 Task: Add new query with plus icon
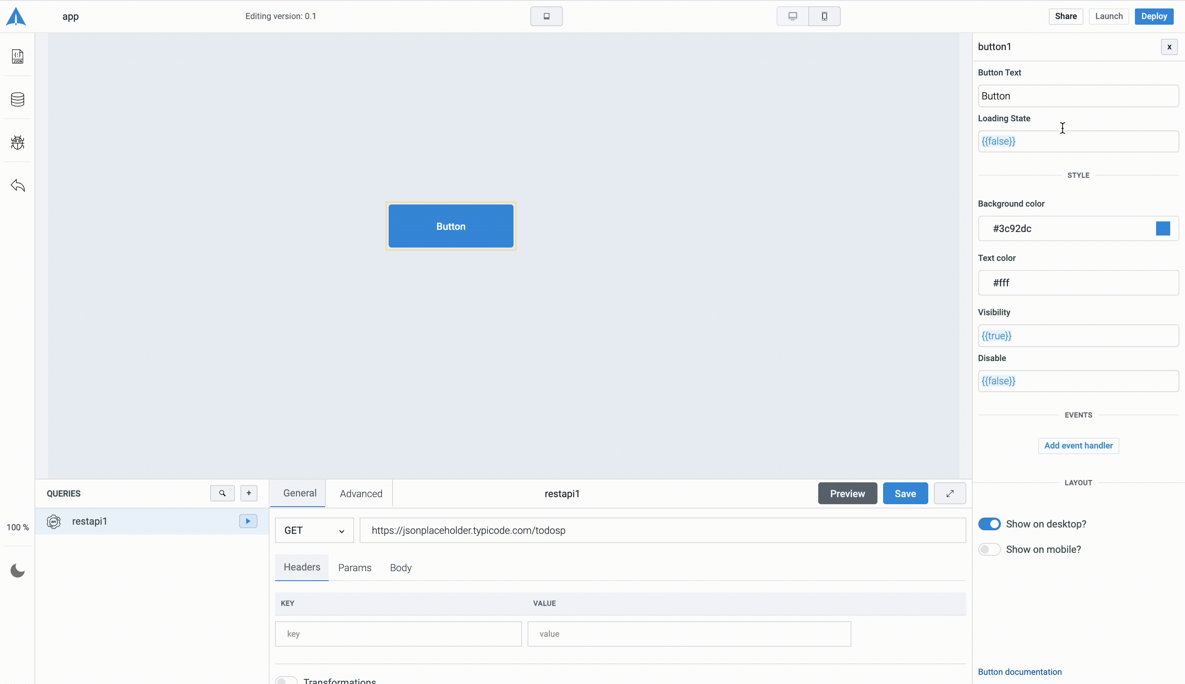pyautogui.click(x=249, y=493)
